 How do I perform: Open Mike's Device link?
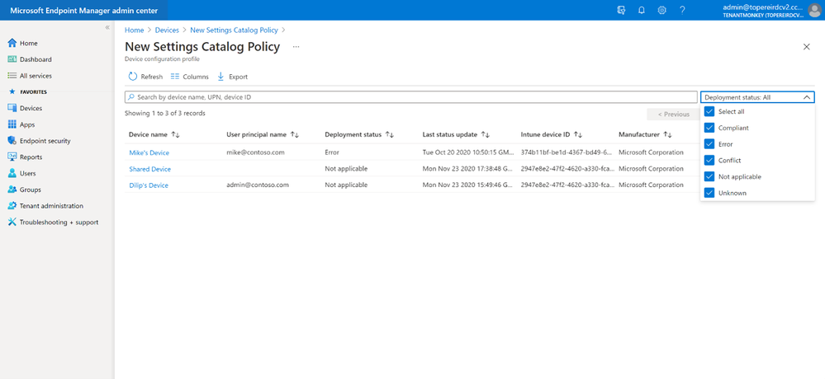pyautogui.click(x=149, y=152)
